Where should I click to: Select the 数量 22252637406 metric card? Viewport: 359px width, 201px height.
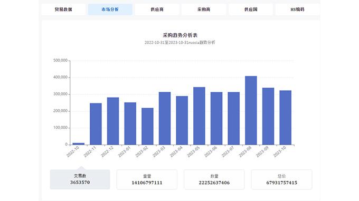pos(214,179)
